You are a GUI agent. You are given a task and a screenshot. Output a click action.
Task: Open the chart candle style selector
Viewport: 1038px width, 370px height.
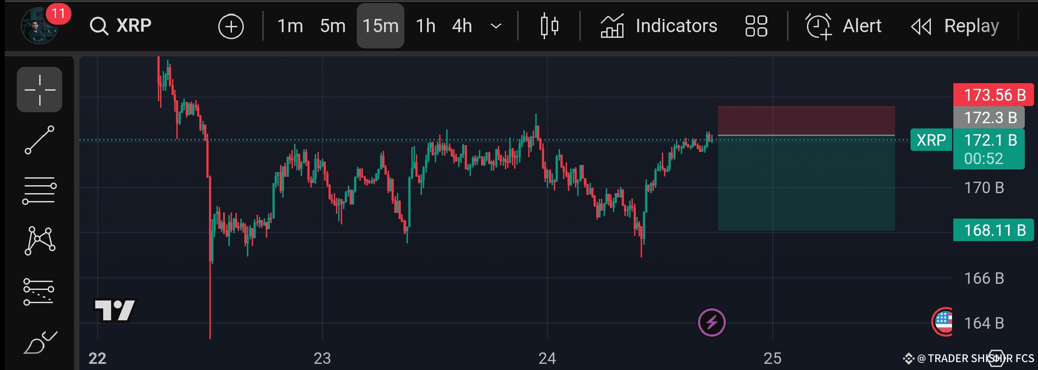[549, 26]
